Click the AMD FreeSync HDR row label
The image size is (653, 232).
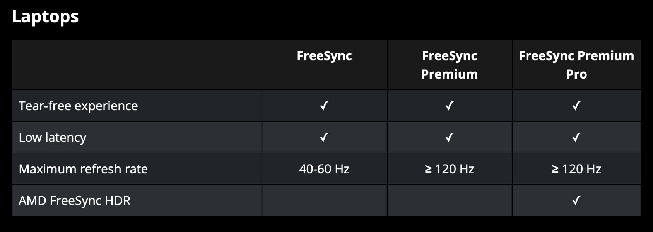tap(75, 201)
